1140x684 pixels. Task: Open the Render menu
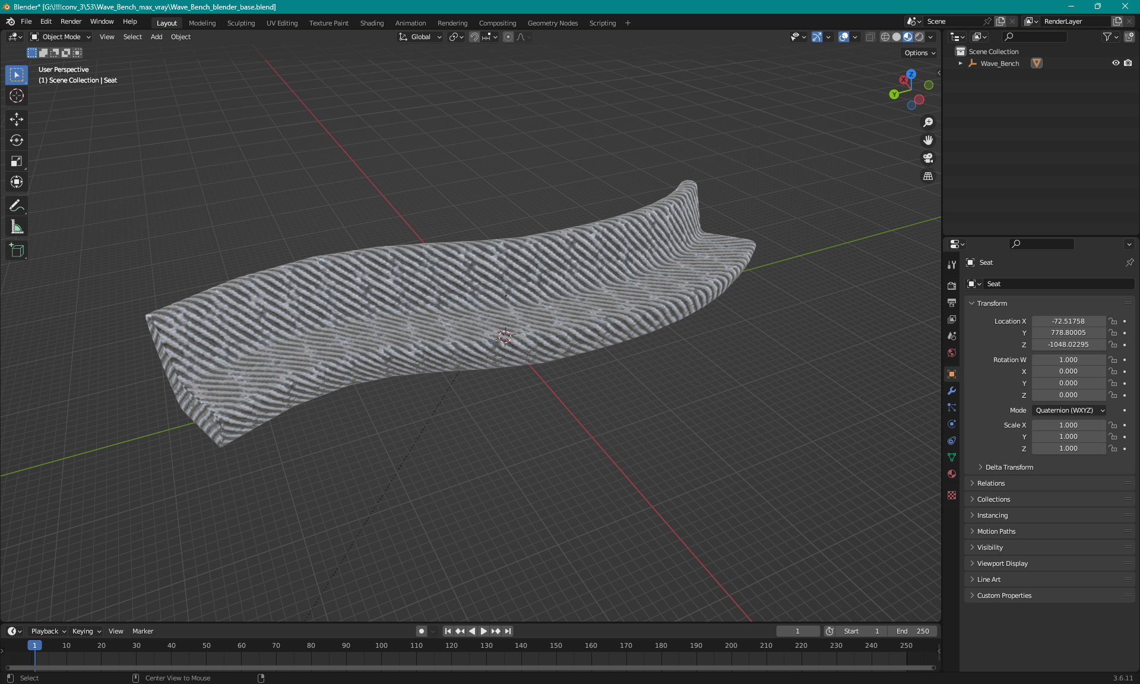(x=71, y=21)
